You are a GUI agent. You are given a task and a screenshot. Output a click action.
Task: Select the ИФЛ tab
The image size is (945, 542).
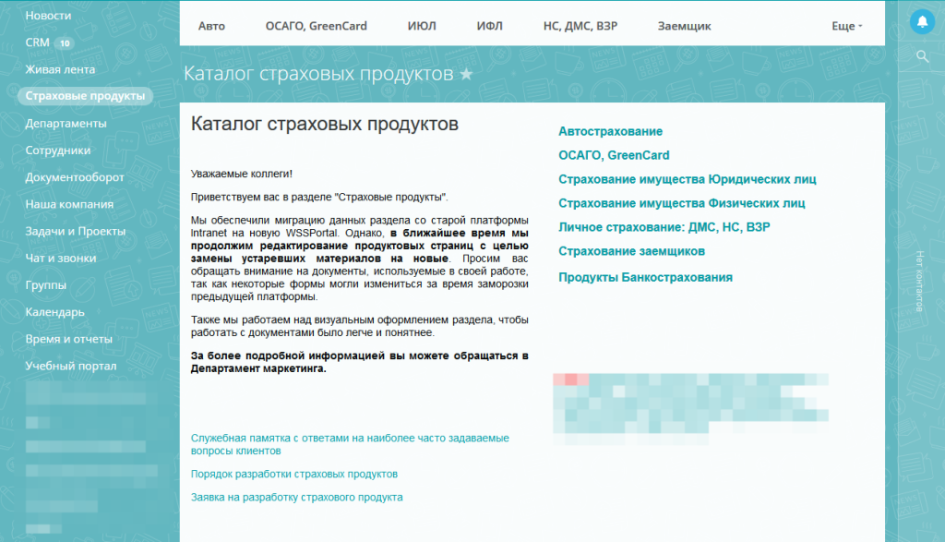pos(489,26)
